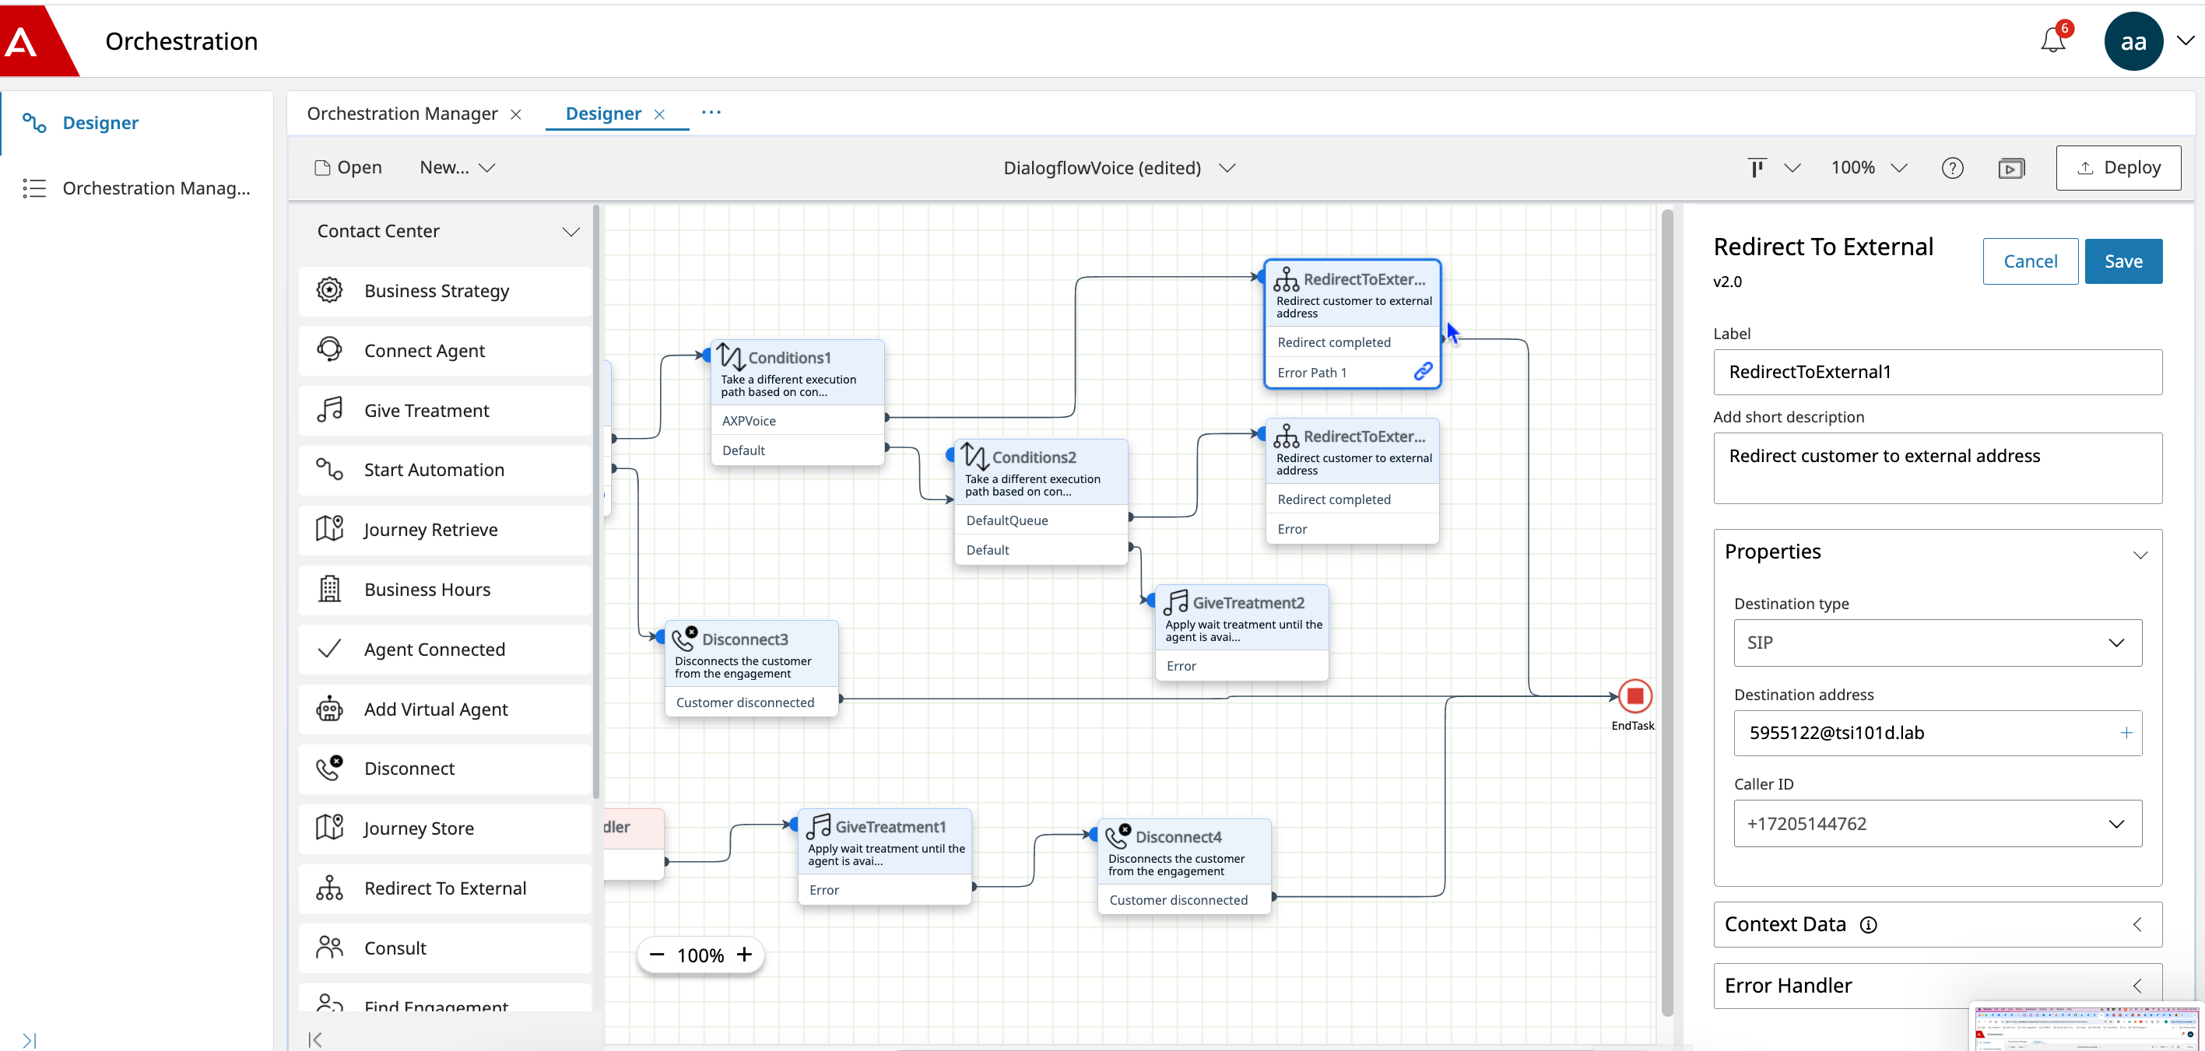Viewport: 2205px width, 1051px height.
Task: Click the alignment tool icon in toolbar
Action: point(1757,168)
